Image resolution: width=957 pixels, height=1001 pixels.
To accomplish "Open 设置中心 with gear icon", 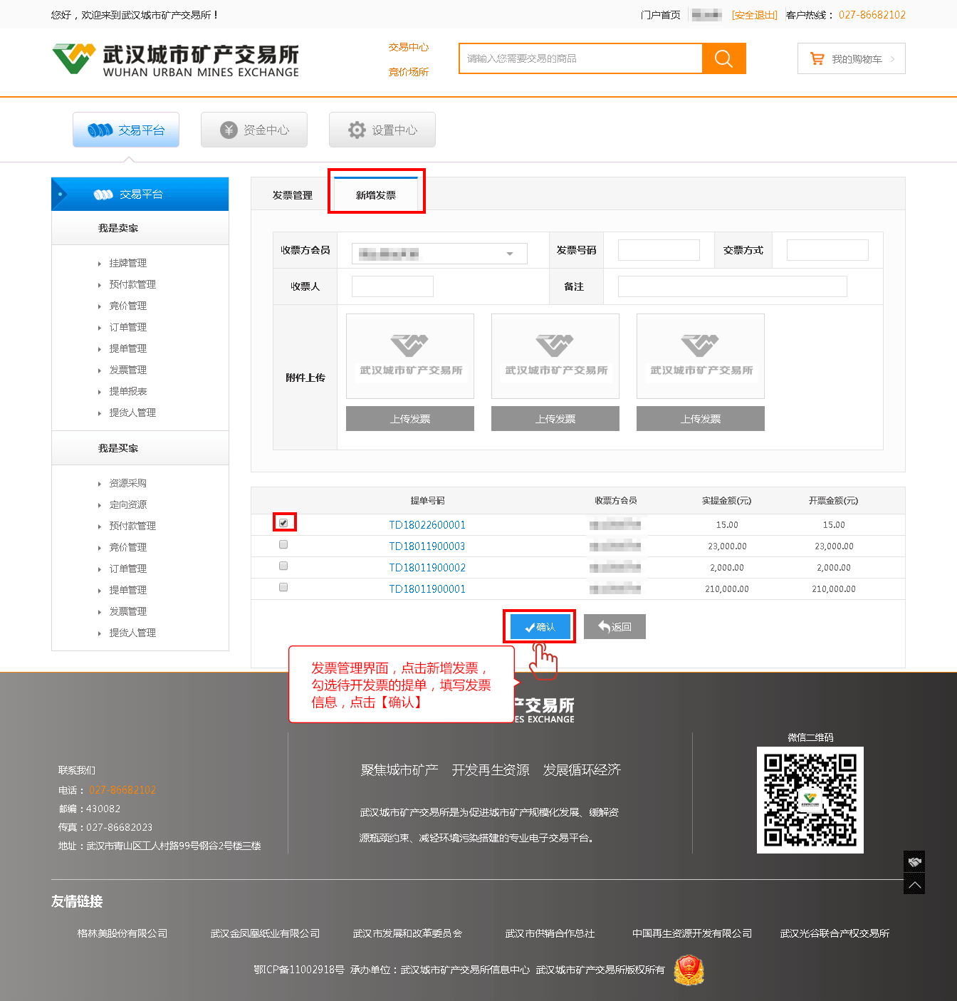I will pos(382,130).
